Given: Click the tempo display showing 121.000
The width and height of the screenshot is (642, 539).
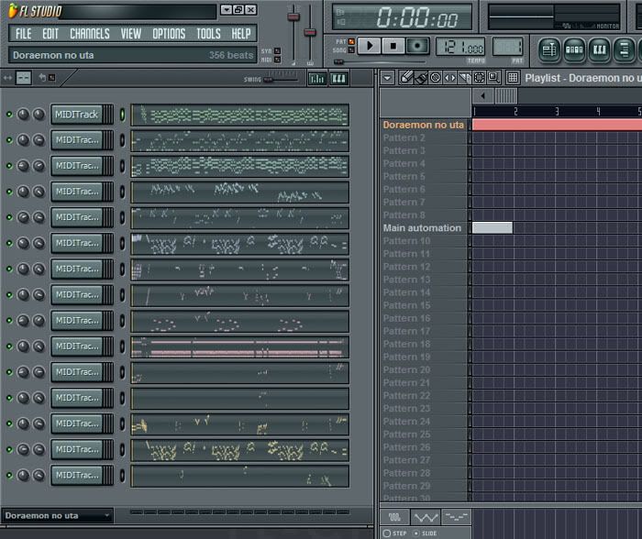Looking at the screenshot, I should 460,48.
